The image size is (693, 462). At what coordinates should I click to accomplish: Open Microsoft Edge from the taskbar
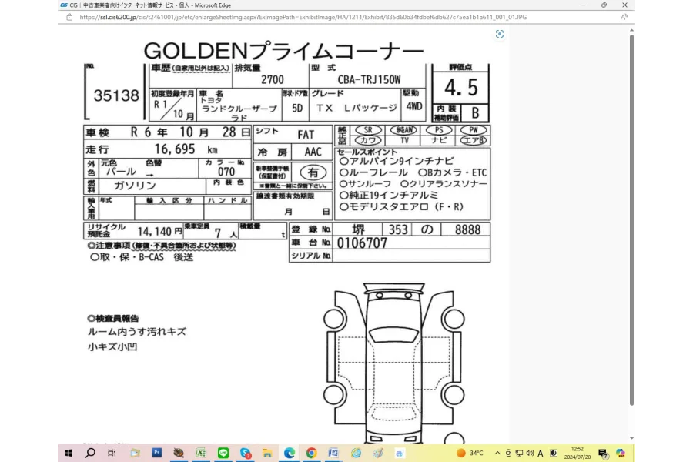click(290, 453)
